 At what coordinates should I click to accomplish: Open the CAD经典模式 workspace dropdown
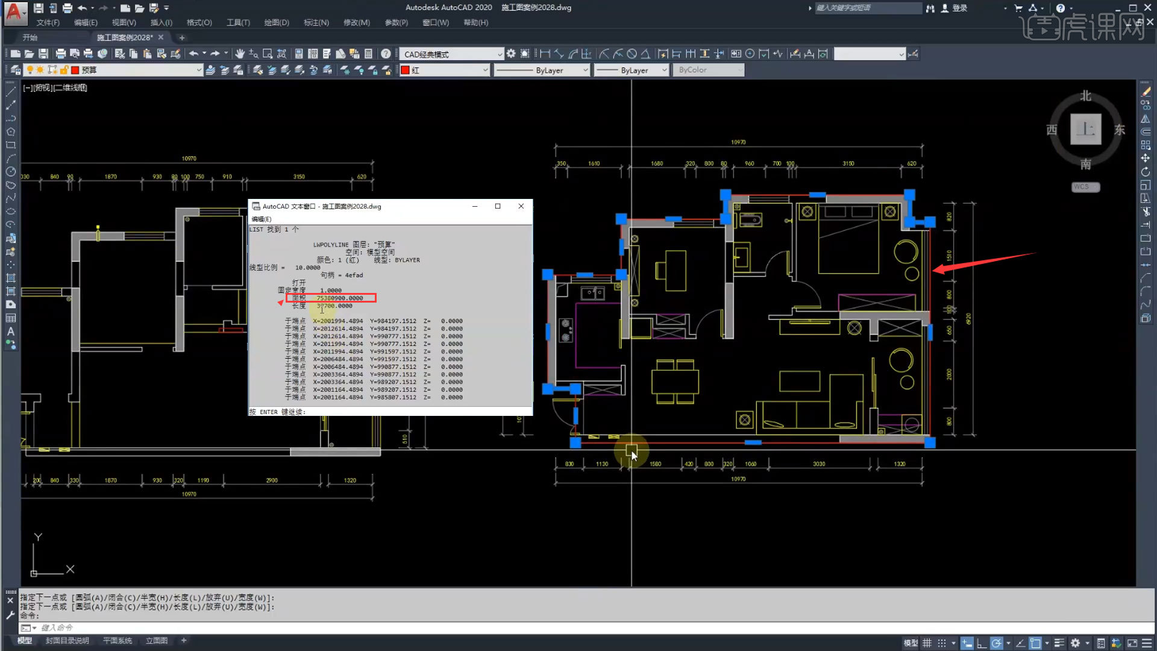click(451, 54)
